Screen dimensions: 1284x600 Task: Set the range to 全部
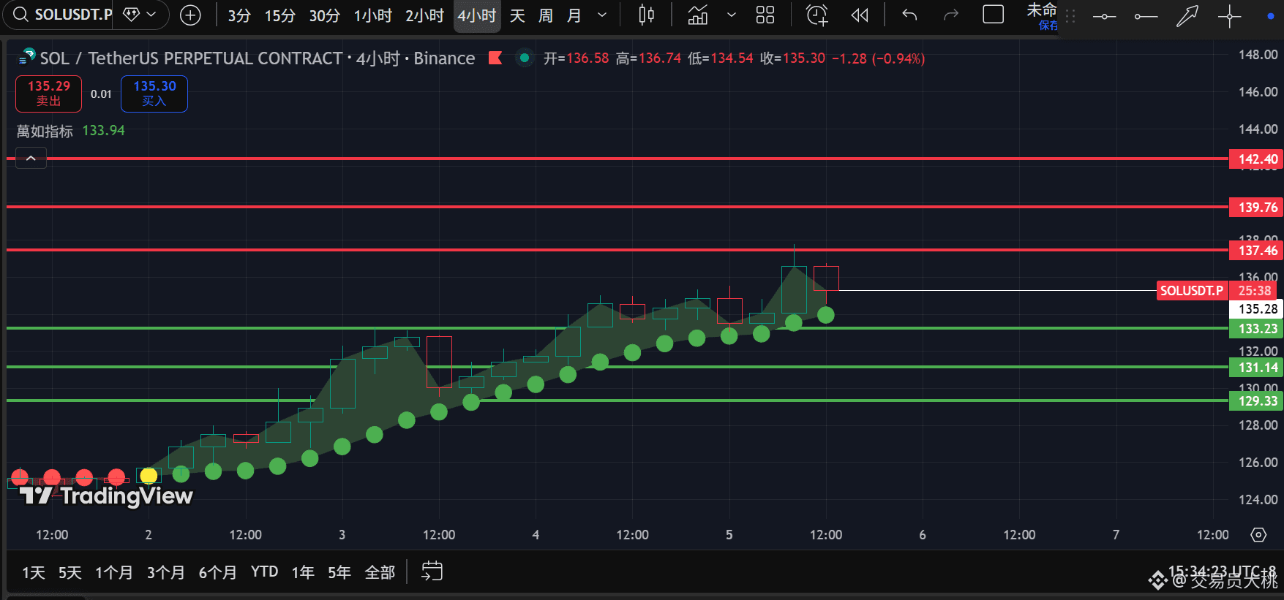[x=380, y=572]
